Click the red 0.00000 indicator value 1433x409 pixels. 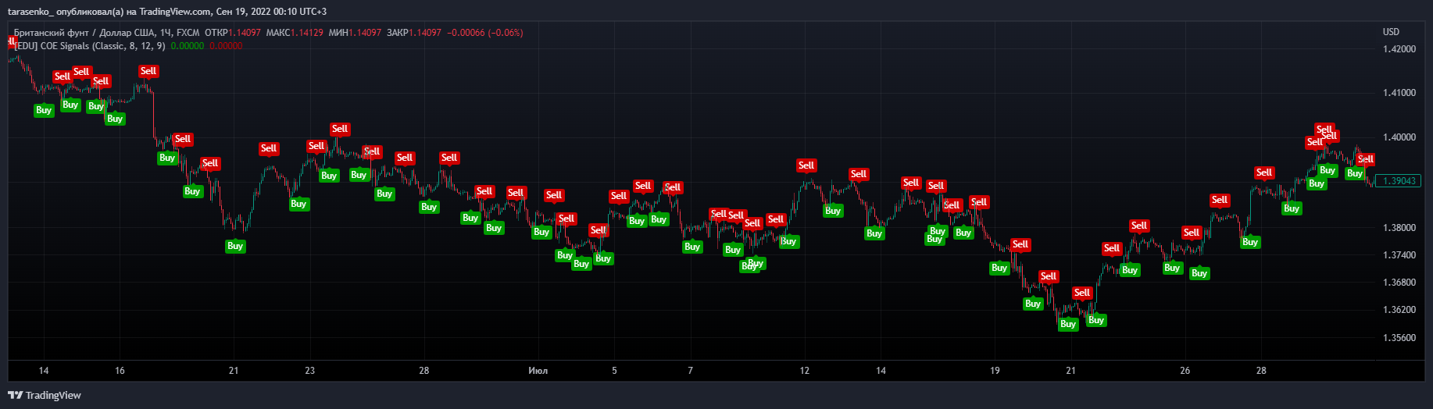[x=226, y=46]
